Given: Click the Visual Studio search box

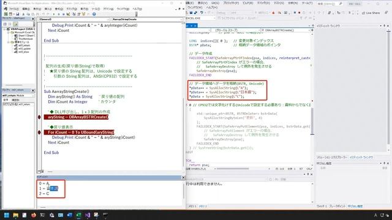Looking at the screenshot, I should [x=330, y=4].
